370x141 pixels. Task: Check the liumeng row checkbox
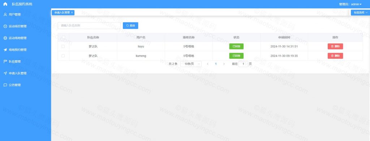(x=63, y=56)
